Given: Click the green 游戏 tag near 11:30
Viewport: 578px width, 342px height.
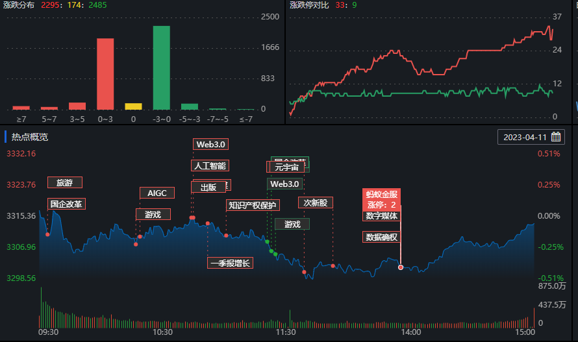Looking at the screenshot, I should [292, 224].
